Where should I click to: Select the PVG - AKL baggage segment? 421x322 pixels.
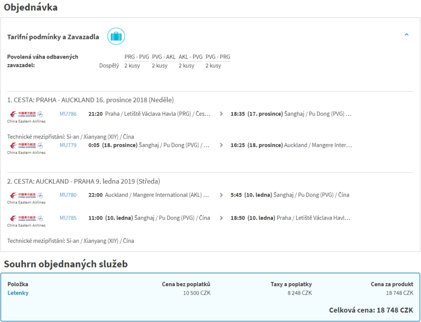164,57
